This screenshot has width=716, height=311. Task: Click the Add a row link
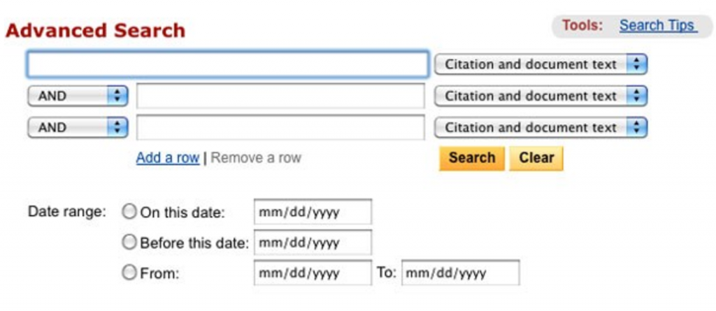168,158
